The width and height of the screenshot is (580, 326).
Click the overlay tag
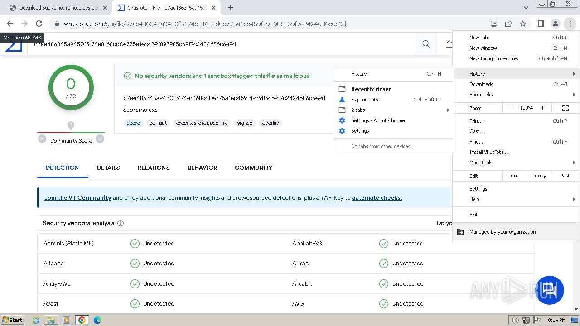coord(271,123)
